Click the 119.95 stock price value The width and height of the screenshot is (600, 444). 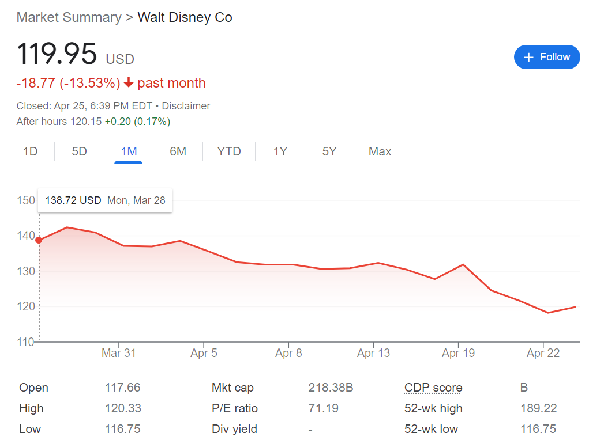click(57, 54)
